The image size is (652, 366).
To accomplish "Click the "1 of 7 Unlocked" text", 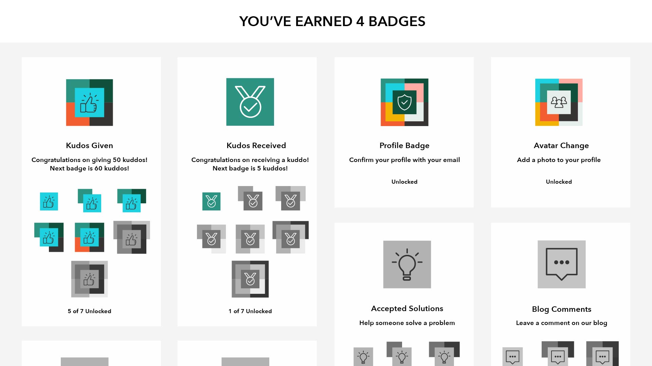I will pos(250,311).
